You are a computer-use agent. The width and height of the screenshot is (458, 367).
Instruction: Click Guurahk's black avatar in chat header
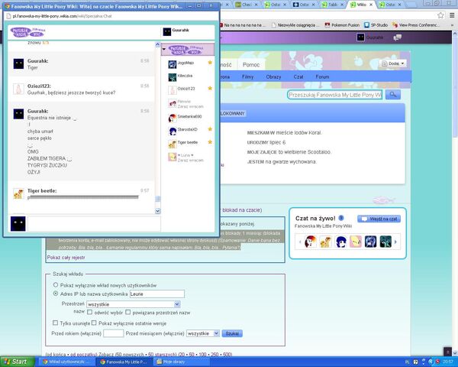click(166, 32)
